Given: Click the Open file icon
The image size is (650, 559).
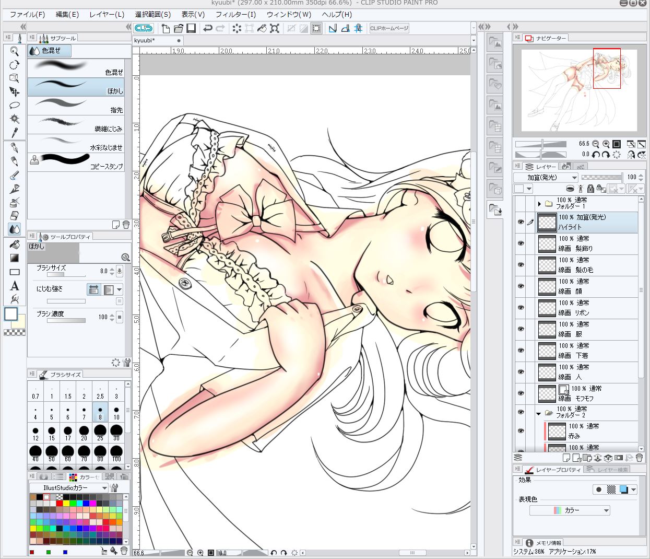Looking at the screenshot, I should point(179,28).
